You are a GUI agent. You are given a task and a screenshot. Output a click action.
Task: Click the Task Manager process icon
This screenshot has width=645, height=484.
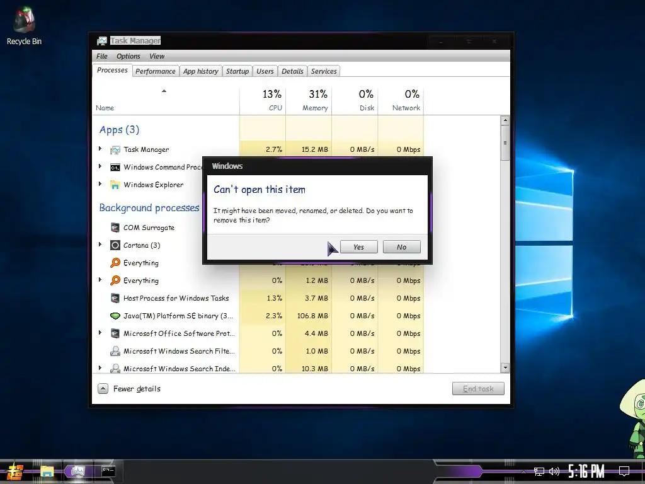(115, 150)
